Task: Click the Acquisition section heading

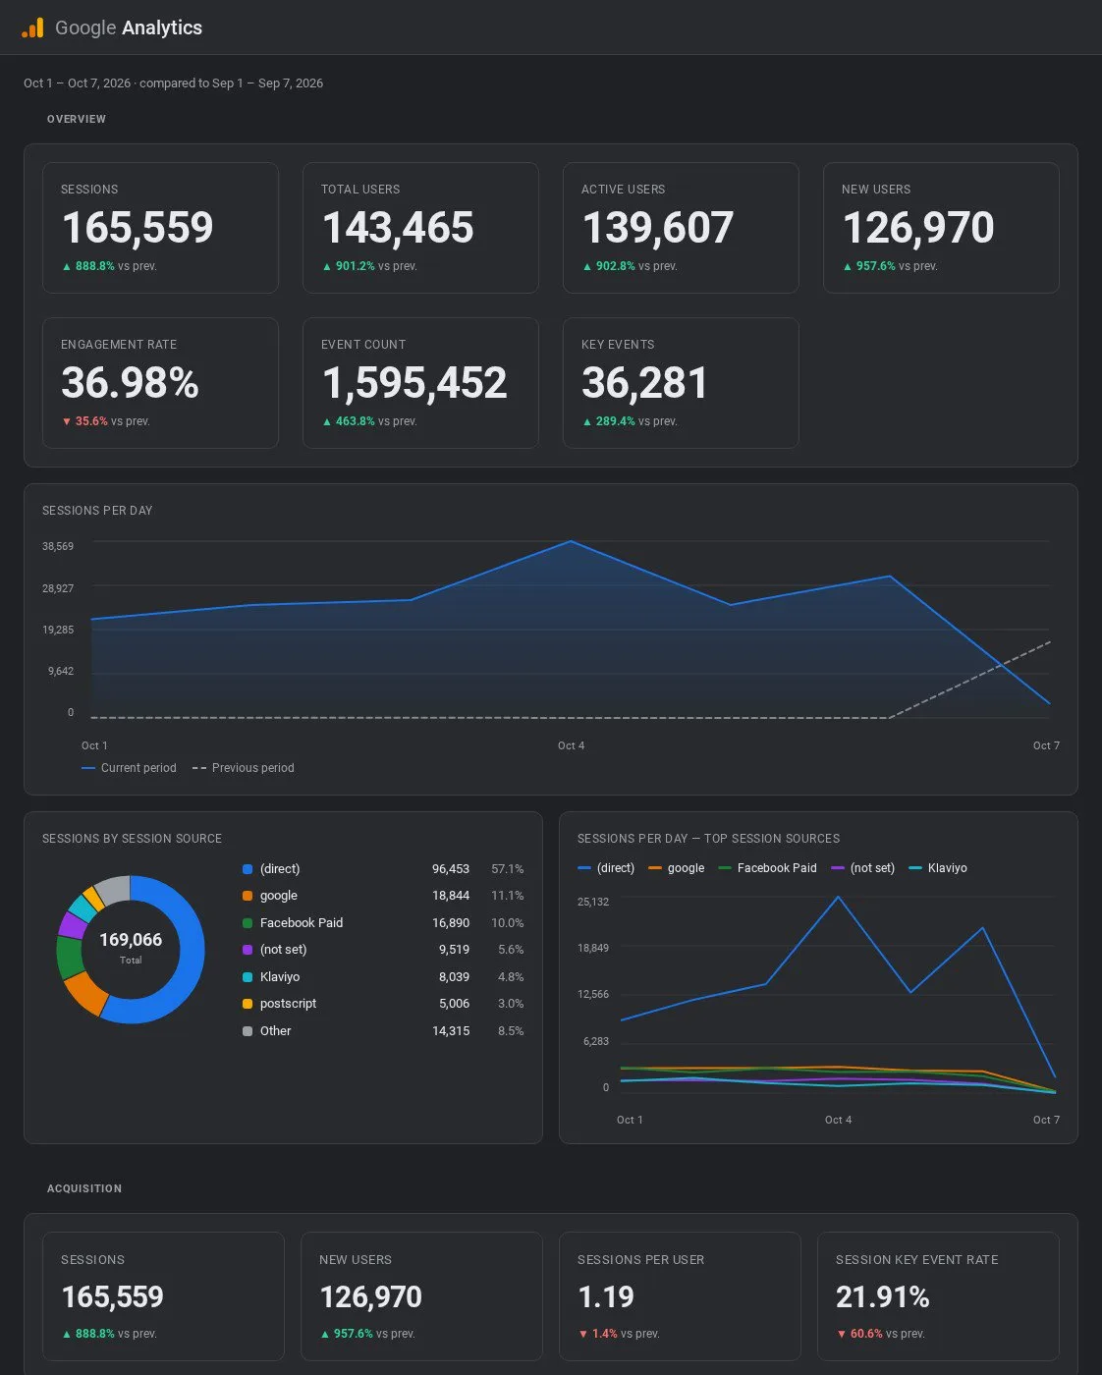Action: [84, 1188]
